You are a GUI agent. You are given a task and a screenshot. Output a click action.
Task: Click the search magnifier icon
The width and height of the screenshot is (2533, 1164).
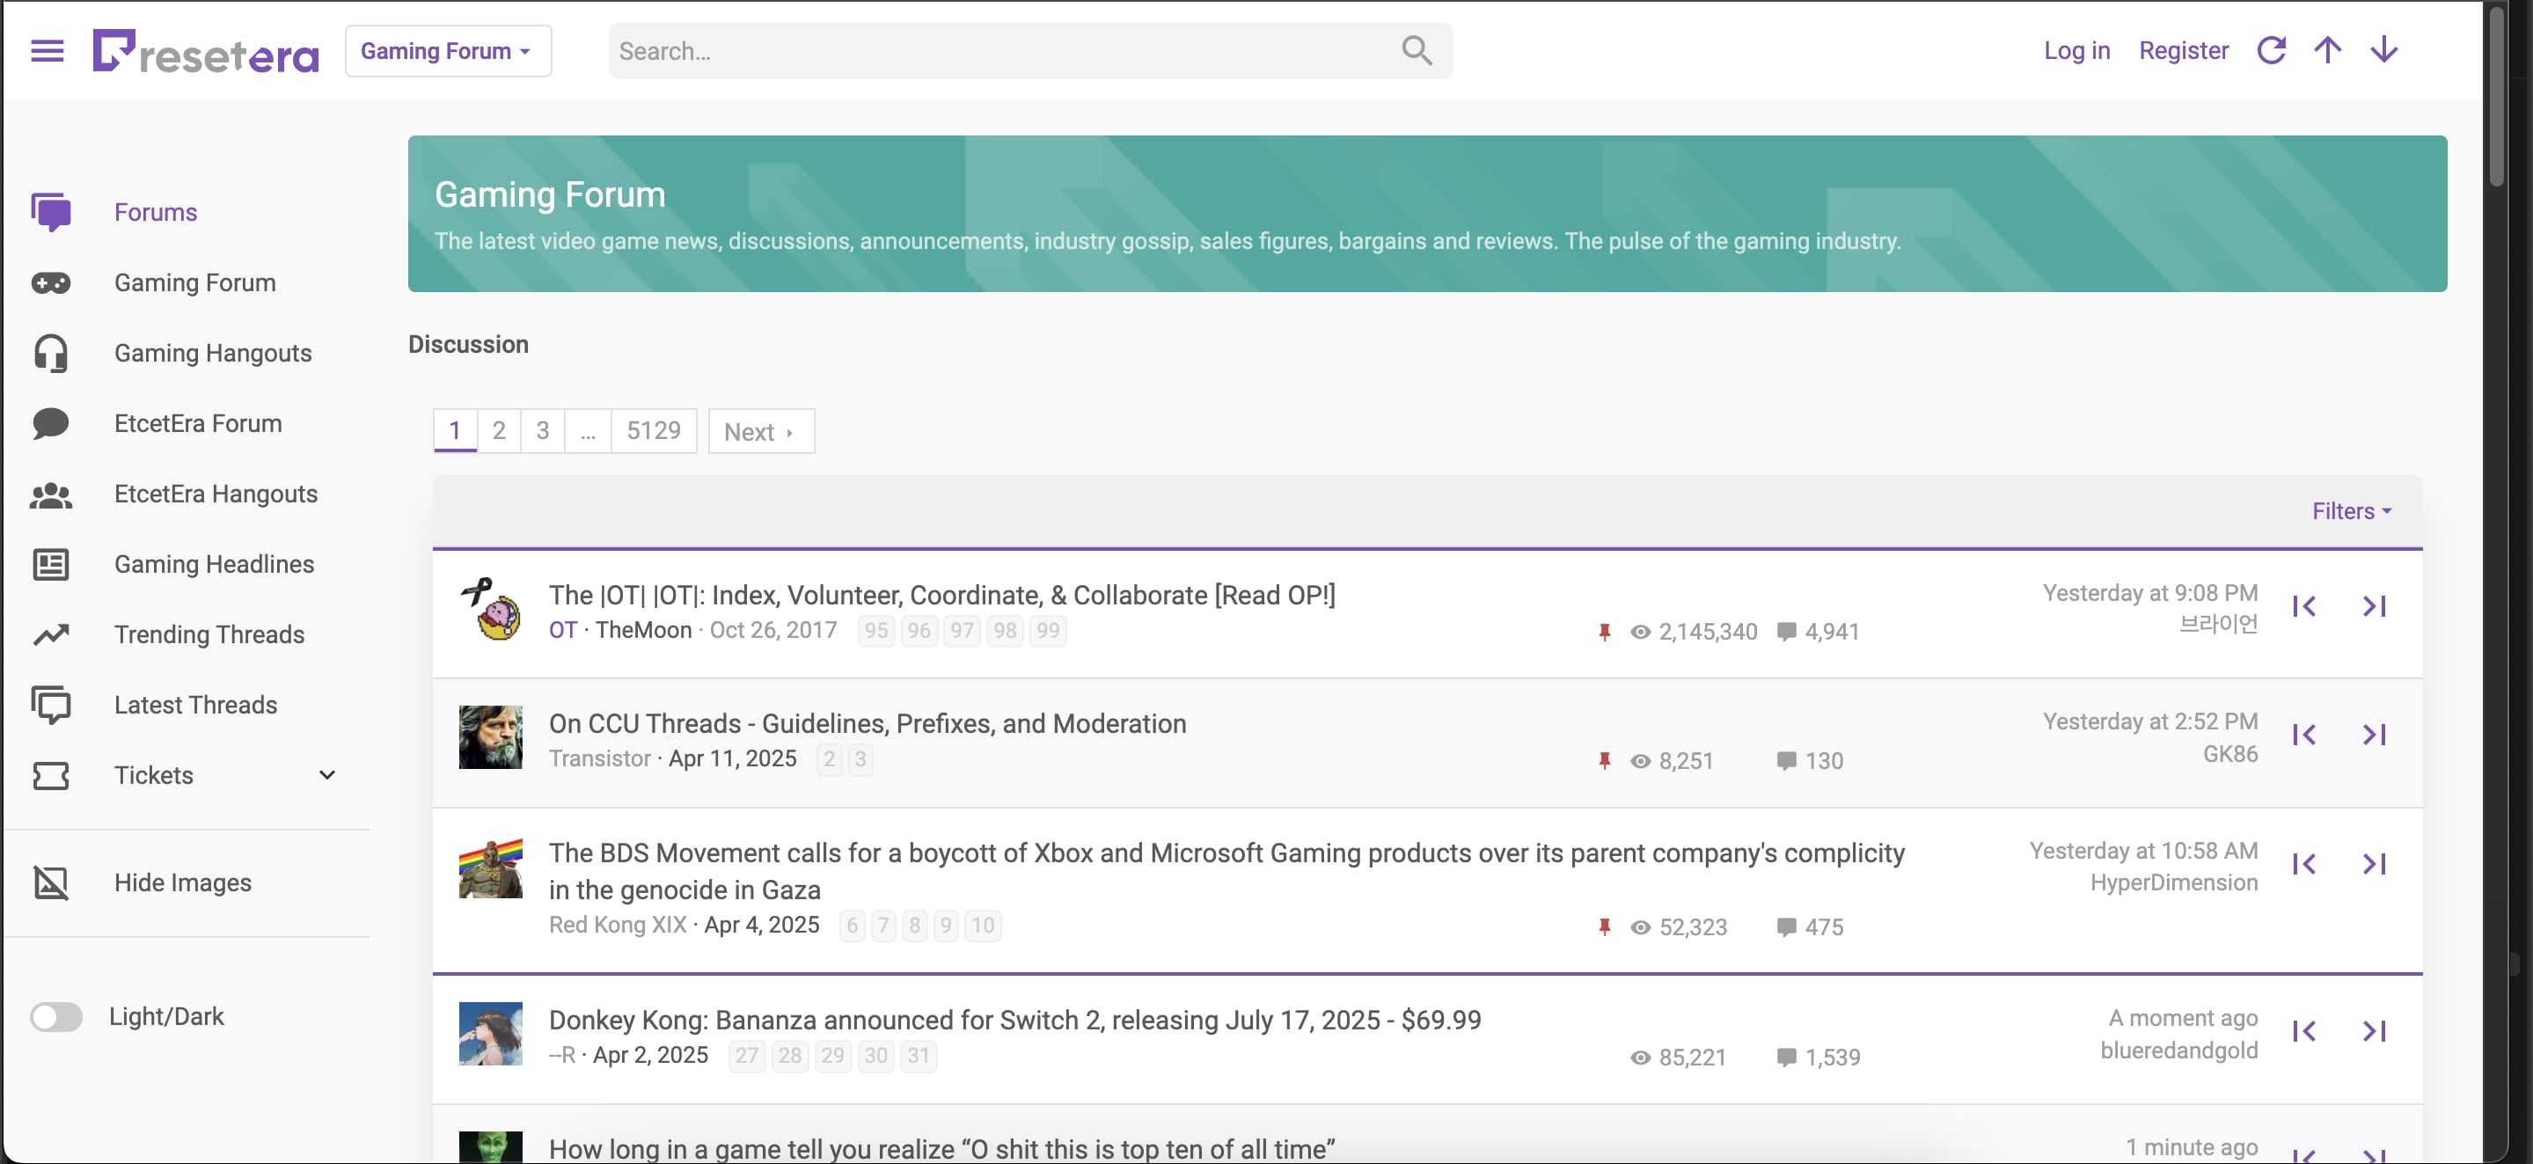pyautogui.click(x=1416, y=50)
